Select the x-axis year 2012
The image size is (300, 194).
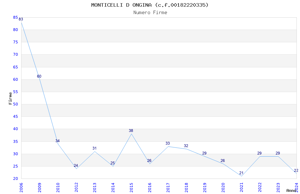click(x=76, y=188)
